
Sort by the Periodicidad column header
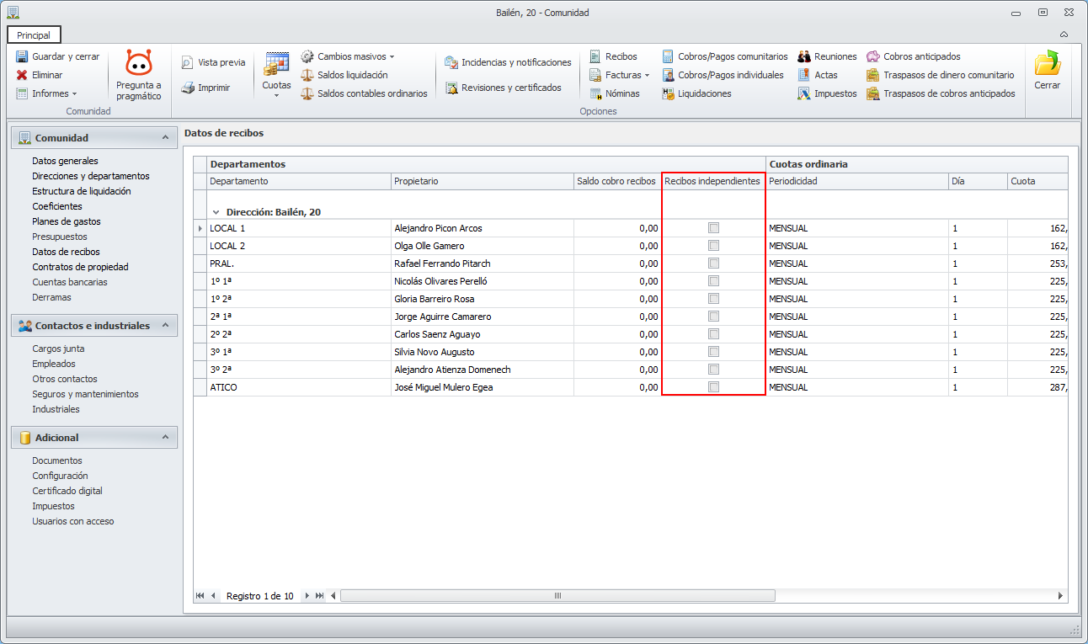(856, 181)
